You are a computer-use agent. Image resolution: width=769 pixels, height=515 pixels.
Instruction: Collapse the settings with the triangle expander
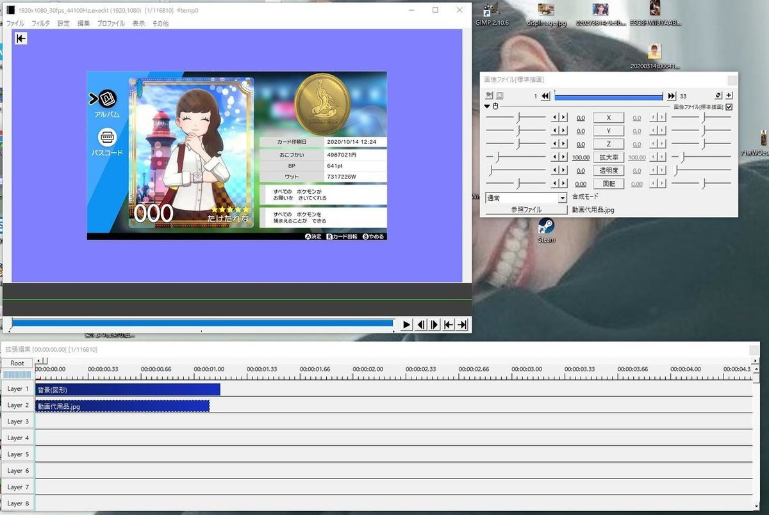(x=487, y=106)
